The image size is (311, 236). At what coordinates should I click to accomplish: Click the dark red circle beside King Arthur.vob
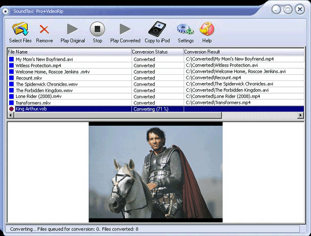(11, 109)
